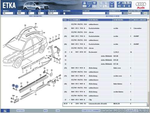The image size is (150, 113).
Task: Expand the Markenauswahl dropdown showing Audi
Action: (135, 13)
